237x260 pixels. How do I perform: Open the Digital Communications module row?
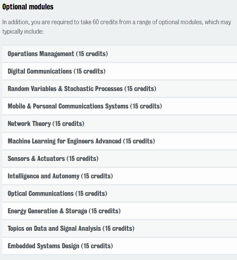point(120,71)
